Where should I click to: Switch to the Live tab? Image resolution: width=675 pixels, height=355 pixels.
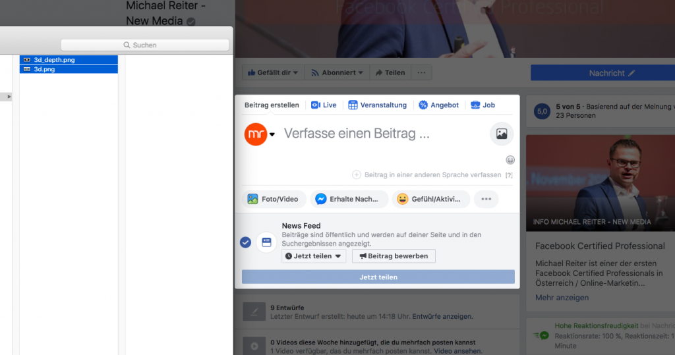(x=324, y=105)
